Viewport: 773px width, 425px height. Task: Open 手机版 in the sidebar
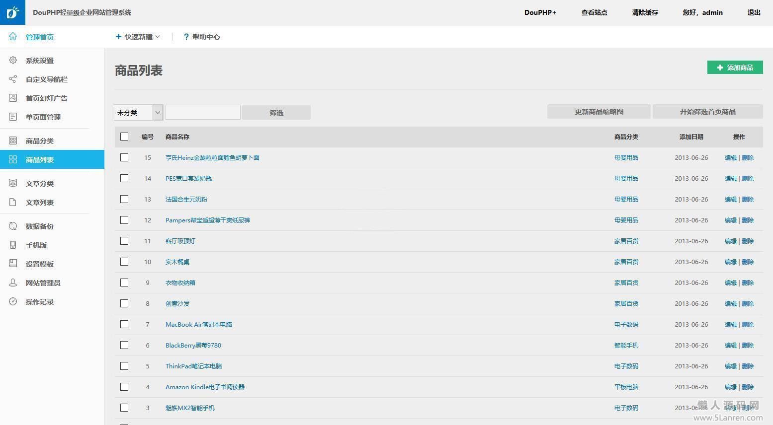tap(36, 245)
